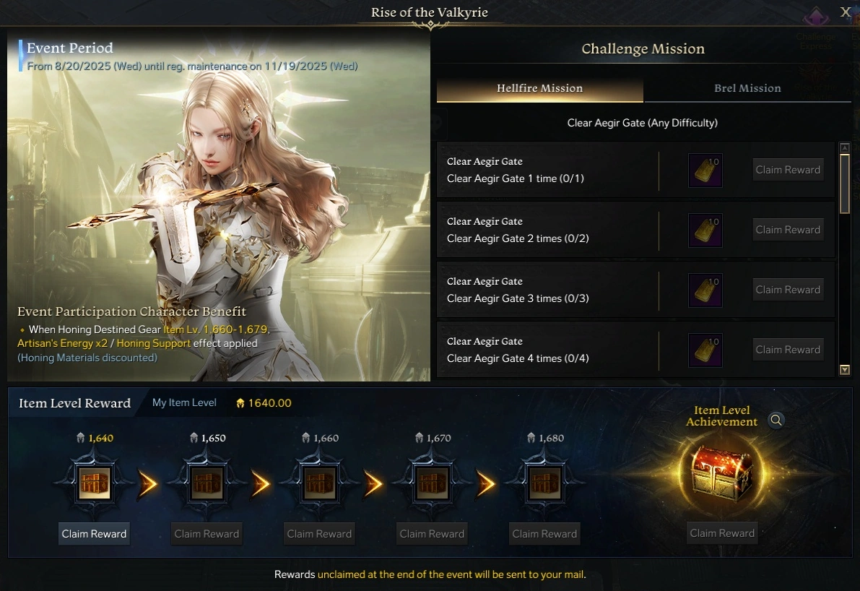Click the 1,670 item level chest icon
Screen dimensions: 860x591
[x=432, y=483]
